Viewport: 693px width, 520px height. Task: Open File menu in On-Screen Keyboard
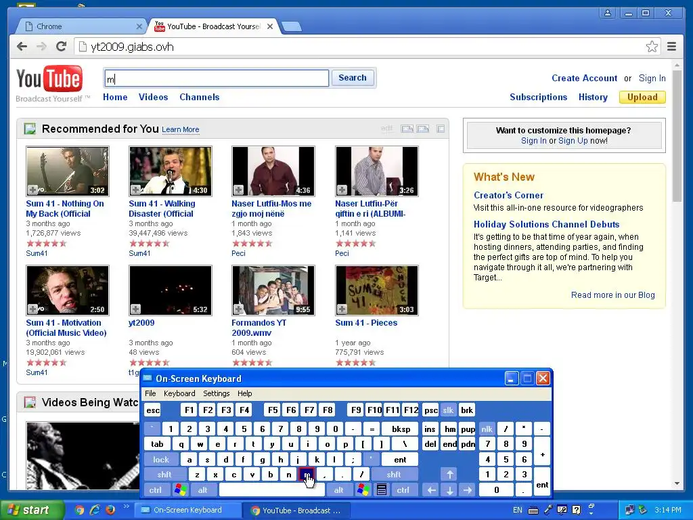pyautogui.click(x=150, y=393)
